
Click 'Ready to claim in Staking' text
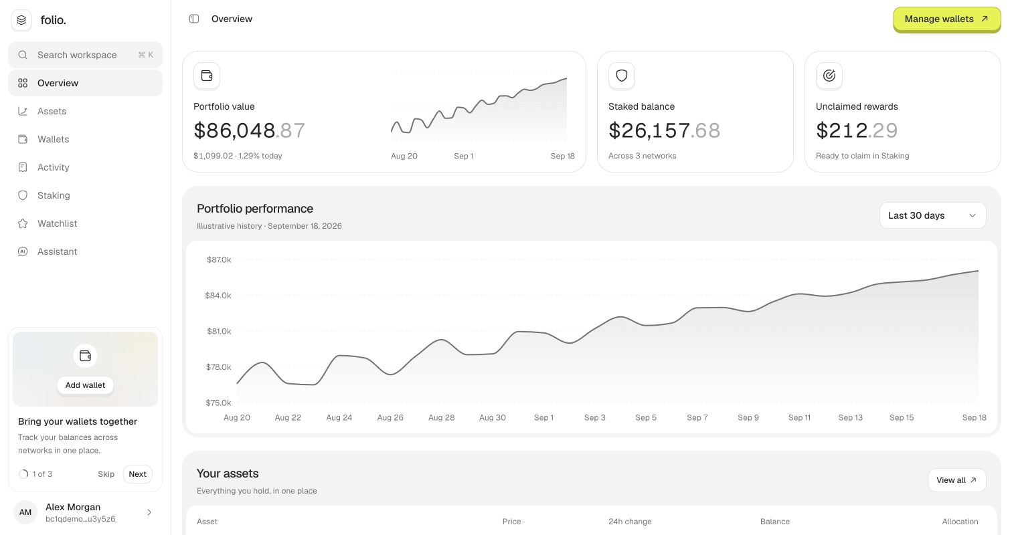pos(862,156)
